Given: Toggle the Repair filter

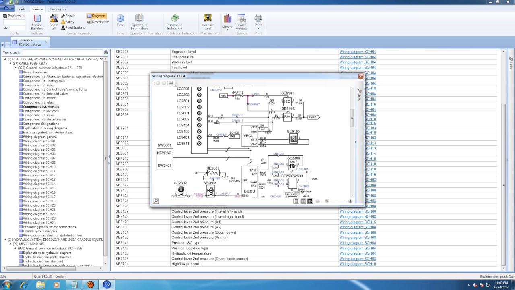Looking at the screenshot, I should click(68, 16).
